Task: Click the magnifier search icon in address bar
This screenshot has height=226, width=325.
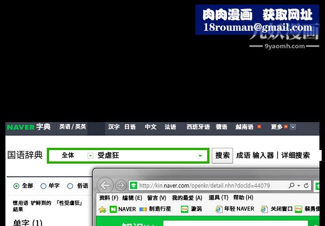Action: (292, 185)
